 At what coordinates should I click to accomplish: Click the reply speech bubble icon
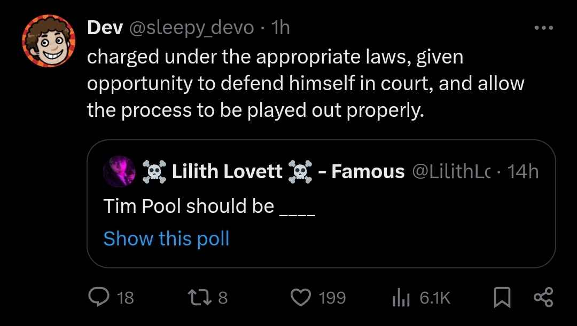99,297
